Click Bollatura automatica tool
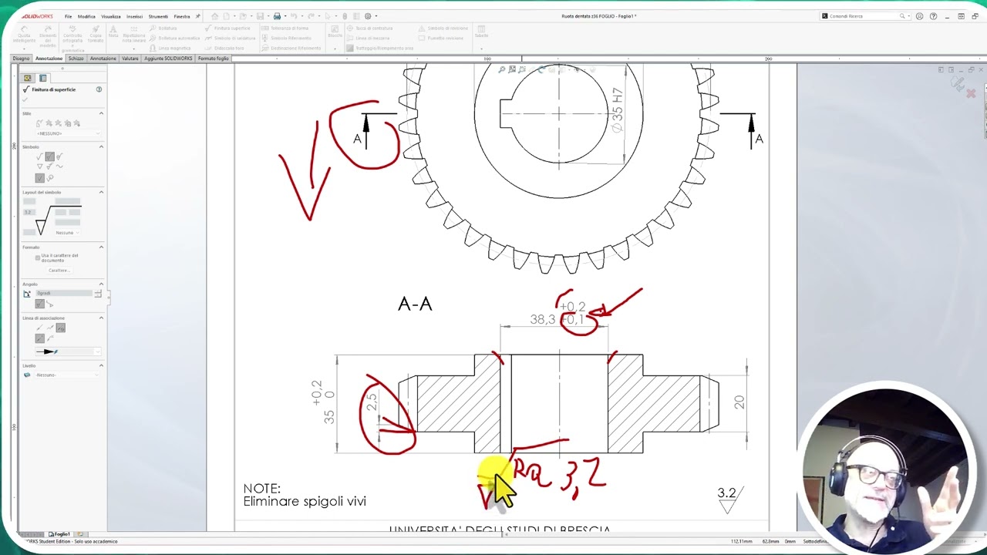Image resolution: width=987 pixels, height=555 pixels. (x=174, y=38)
